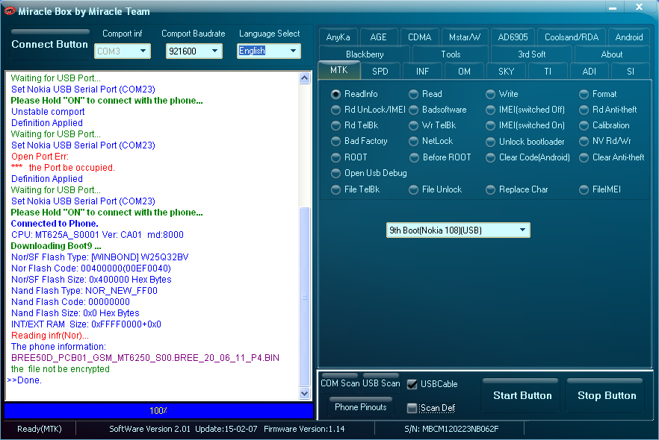Close the Miracle Box window
This screenshot has height=440, width=659.
[640, 7]
